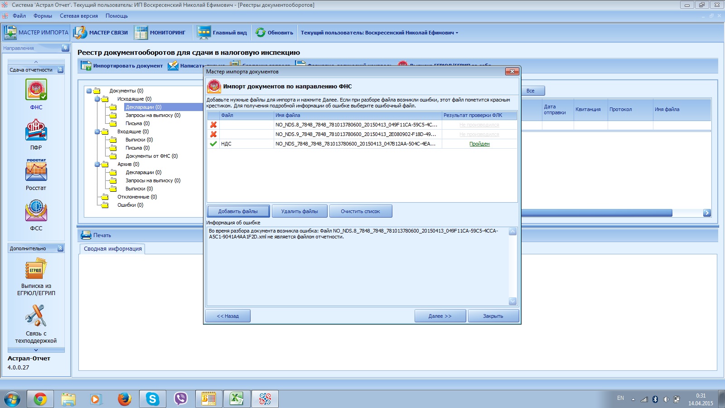Open Связь с техподдержкой tools icon
725x408 pixels.
[x=36, y=316]
